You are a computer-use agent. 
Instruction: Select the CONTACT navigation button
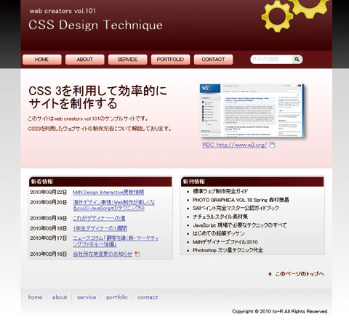click(213, 60)
